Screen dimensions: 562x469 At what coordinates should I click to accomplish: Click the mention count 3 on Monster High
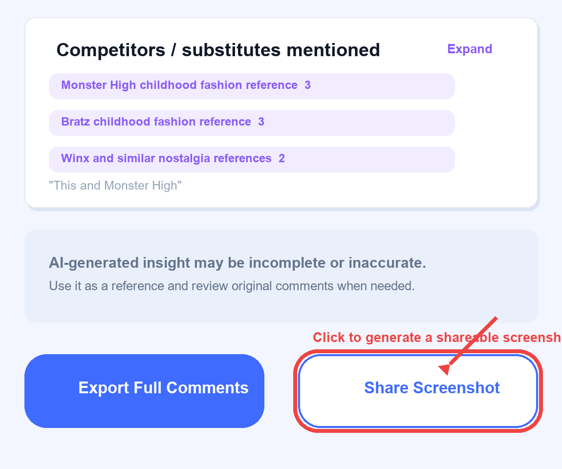pyautogui.click(x=307, y=85)
